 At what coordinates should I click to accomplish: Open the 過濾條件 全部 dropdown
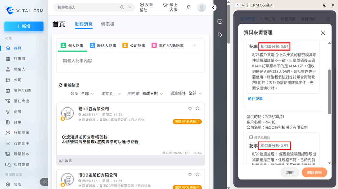(x=195, y=93)
